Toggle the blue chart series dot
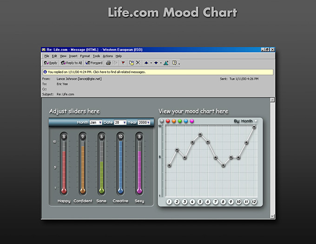 click(186, 121)
